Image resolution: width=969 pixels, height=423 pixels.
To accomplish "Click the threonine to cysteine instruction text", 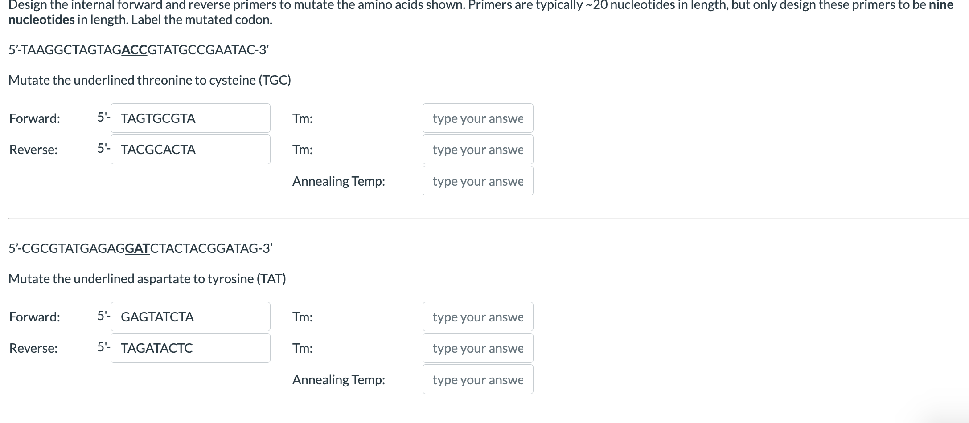I will point(149,80).
